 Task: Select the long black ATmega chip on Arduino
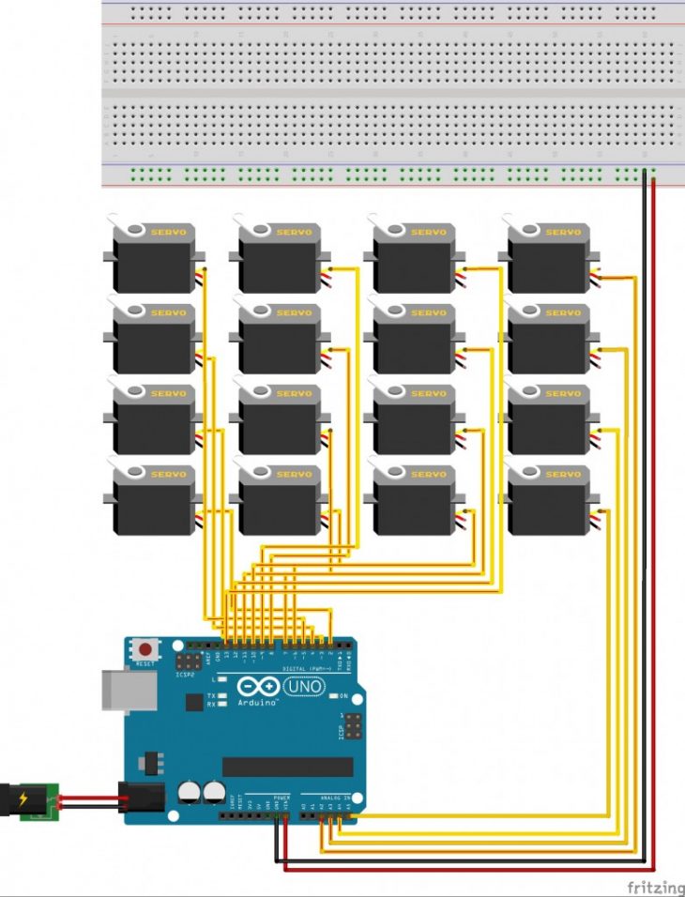point(288,767)
